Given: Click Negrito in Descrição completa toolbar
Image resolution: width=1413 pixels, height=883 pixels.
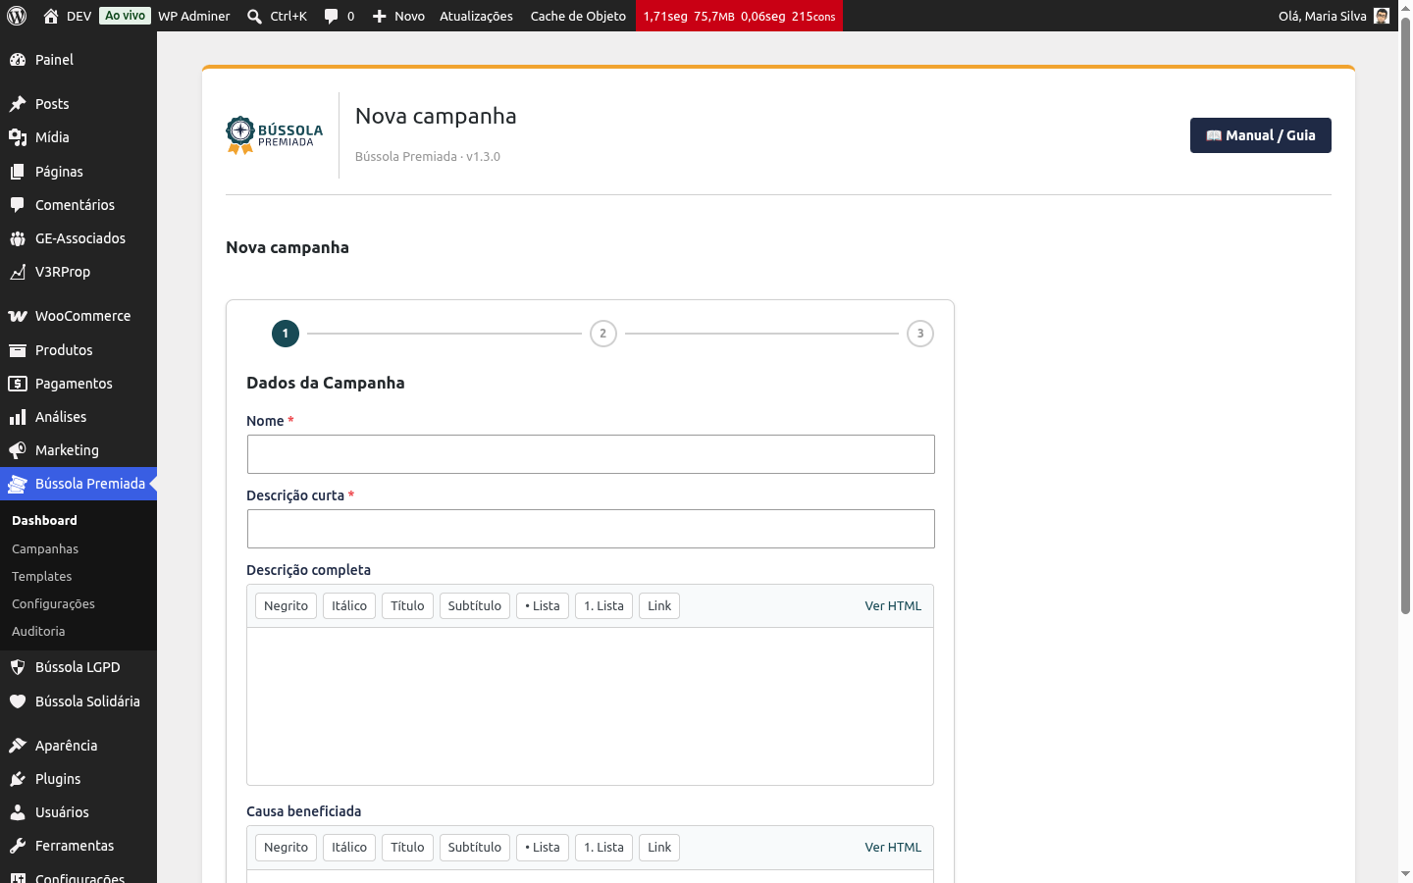Looking at the screenshot, I should (286, 606).
